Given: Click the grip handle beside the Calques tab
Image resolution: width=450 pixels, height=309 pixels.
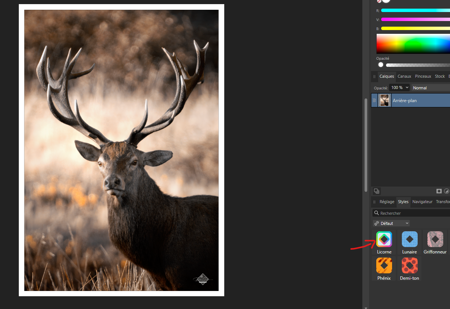Looking at the screenshot, I should (x=374, y=77).
